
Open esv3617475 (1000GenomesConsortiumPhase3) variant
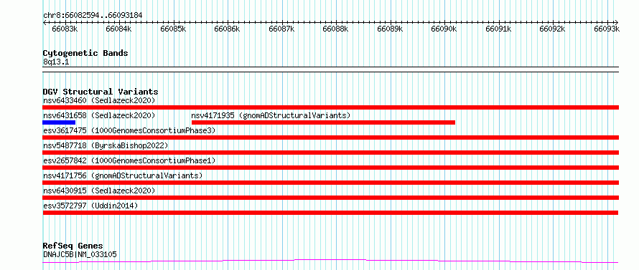[x=129, y=130]
